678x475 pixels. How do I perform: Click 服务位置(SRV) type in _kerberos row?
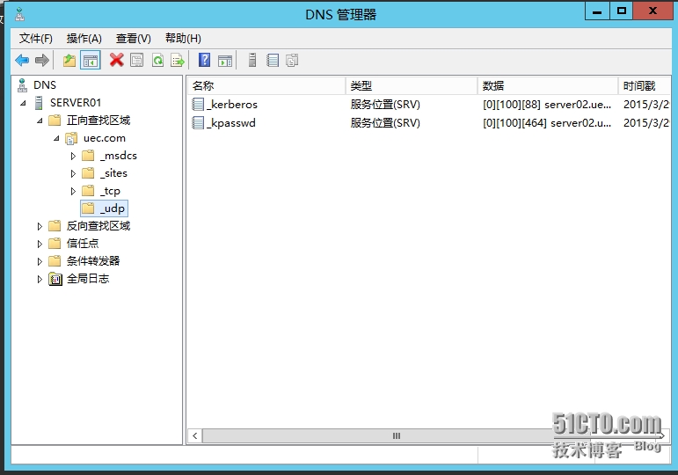click(x=385, y=105)
